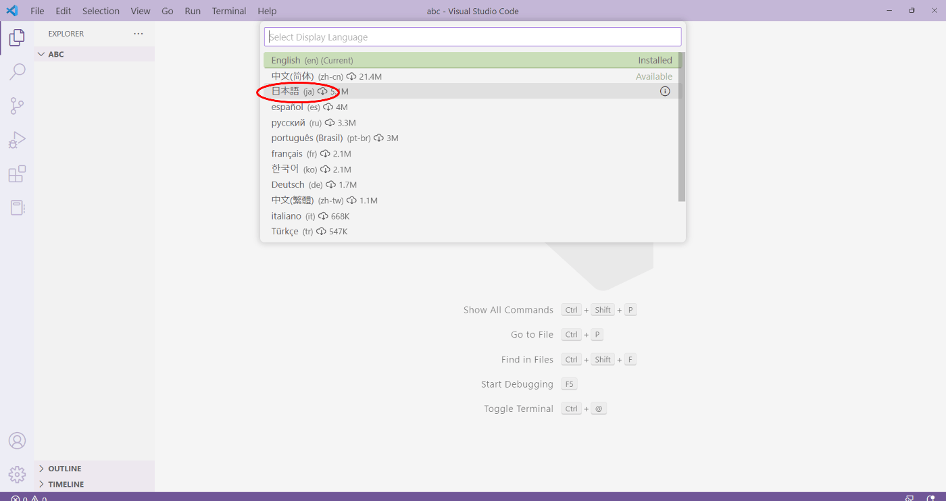This screenshot has width=946, height=501.
Task: Open the File menu
Action: coord(37,11)
